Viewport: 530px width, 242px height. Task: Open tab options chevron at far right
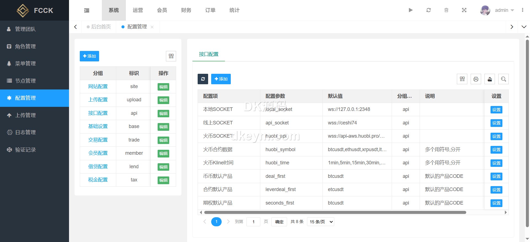coord(524,27)
